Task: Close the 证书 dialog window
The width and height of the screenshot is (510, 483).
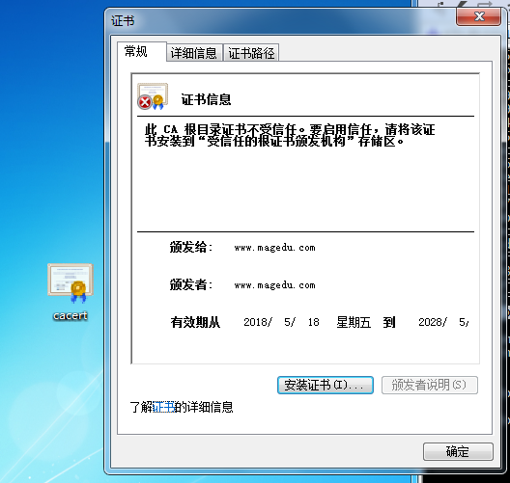Action: (x=478, y=16)
